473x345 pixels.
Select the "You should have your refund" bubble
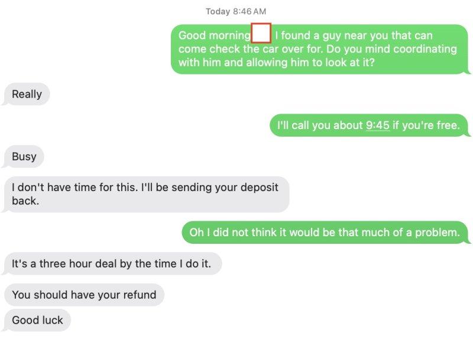tap(84, 295)
